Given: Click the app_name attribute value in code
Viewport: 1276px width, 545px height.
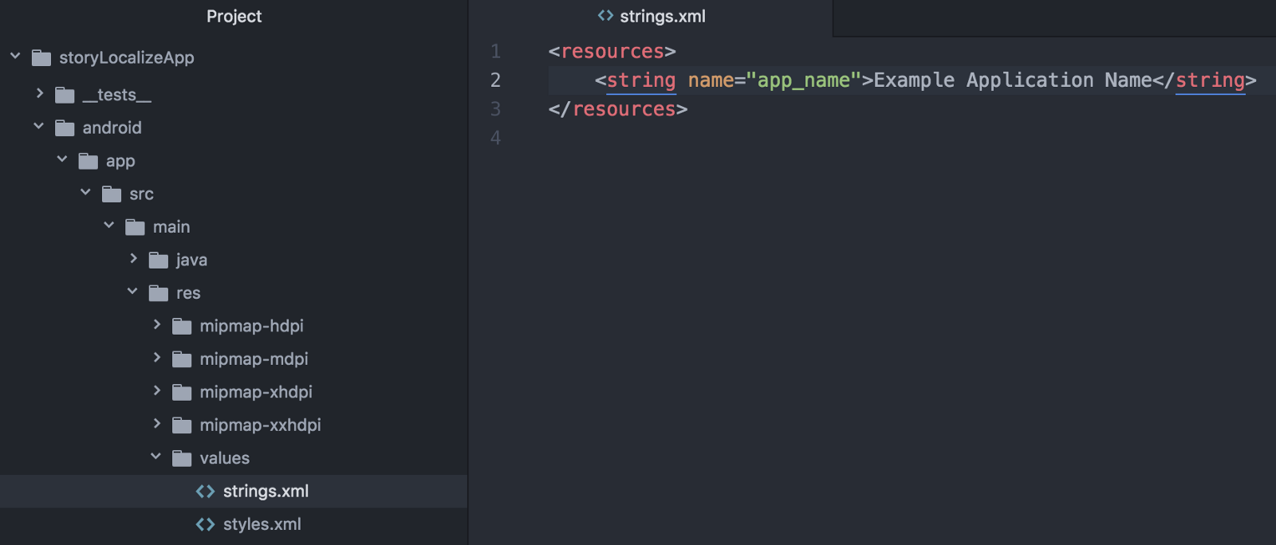Looking at the screenshot, I should 803,80.
